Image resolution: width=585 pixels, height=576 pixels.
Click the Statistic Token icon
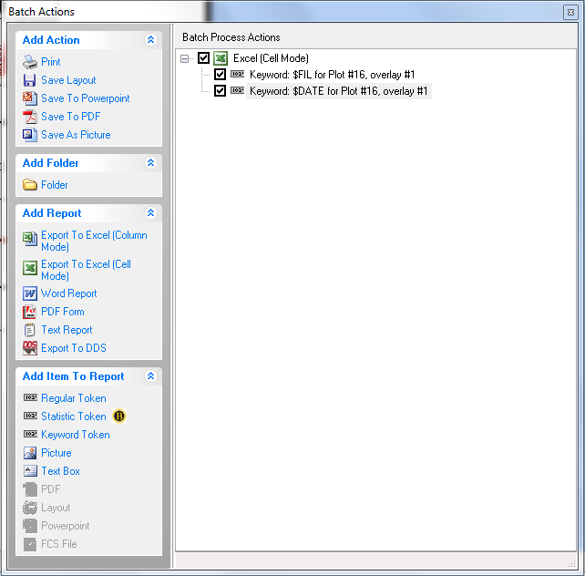30,416
